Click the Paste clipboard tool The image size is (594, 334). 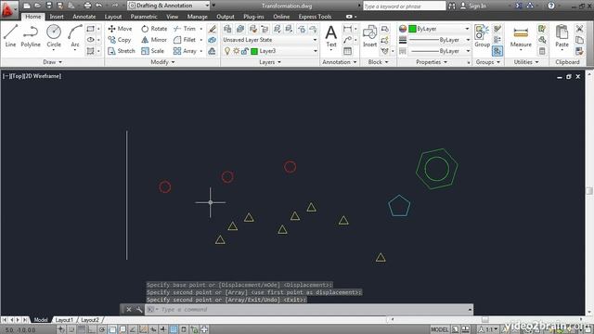(x=562, y=36)
